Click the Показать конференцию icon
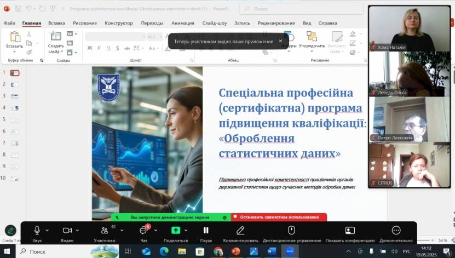 pyautogui.click(x=350, y=231)
